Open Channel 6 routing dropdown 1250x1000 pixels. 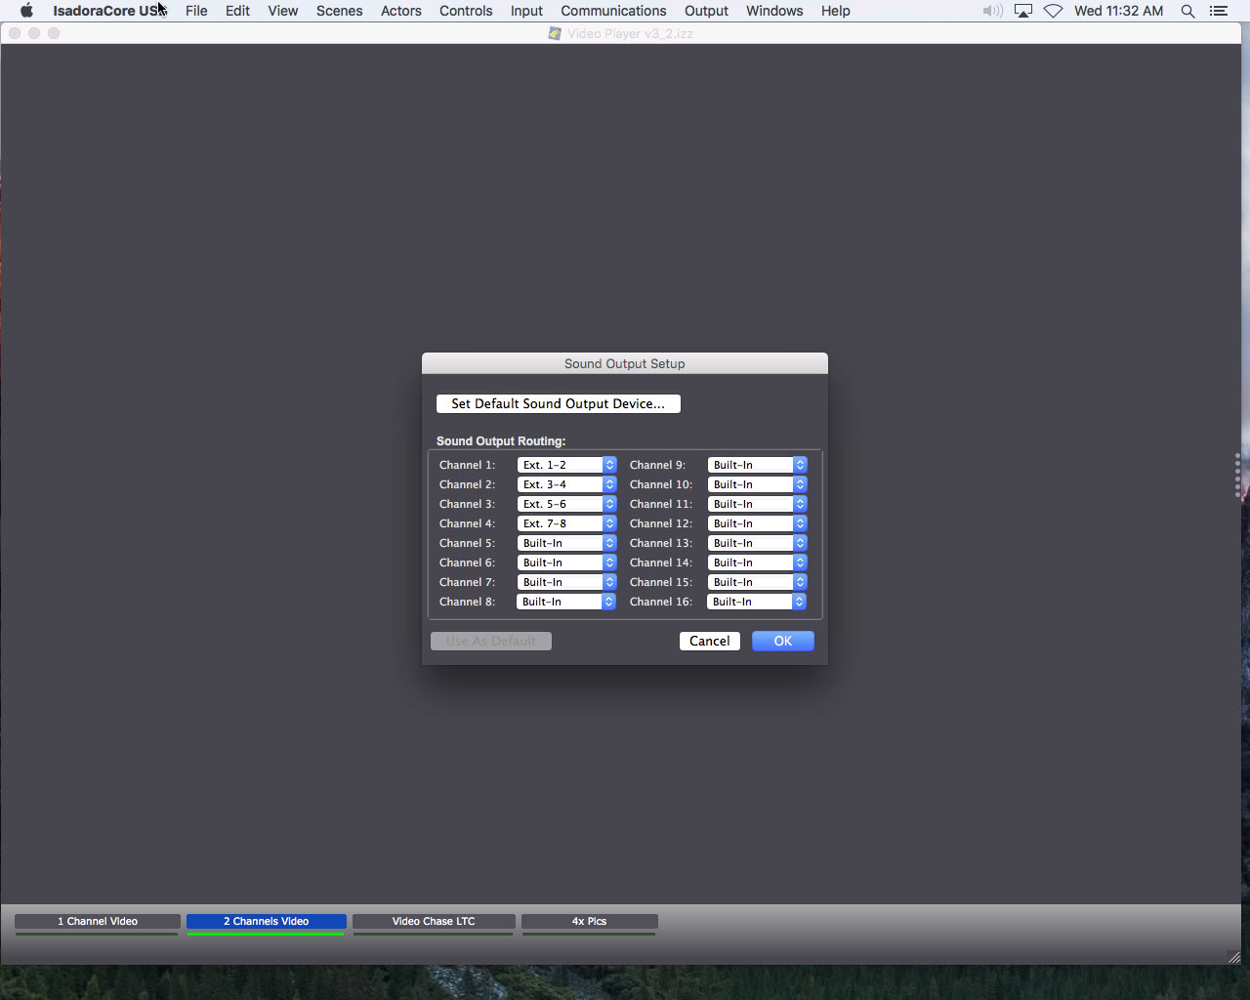pyautogui.click(x=566, y=562)
